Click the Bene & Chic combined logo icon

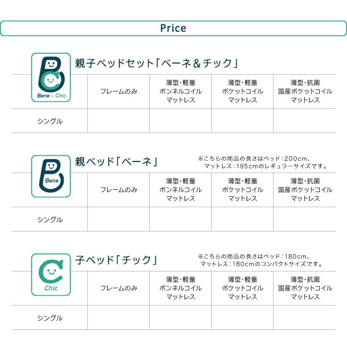pos(51,78)
